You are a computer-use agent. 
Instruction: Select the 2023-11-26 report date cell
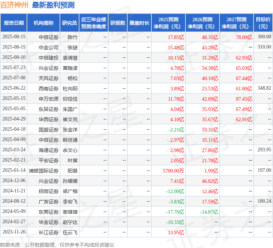pos(14,232)
